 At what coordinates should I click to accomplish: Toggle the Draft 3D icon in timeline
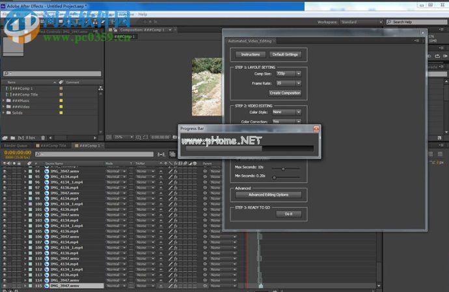point(172,154)
